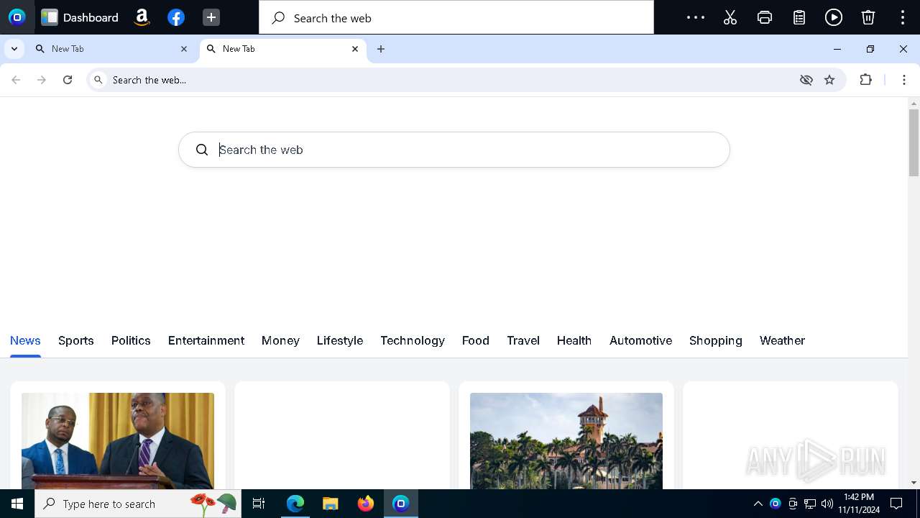Select the Politics category tab
Image resolution: width=920 pixels, height=518 pixels.
[x=131, y=341]
